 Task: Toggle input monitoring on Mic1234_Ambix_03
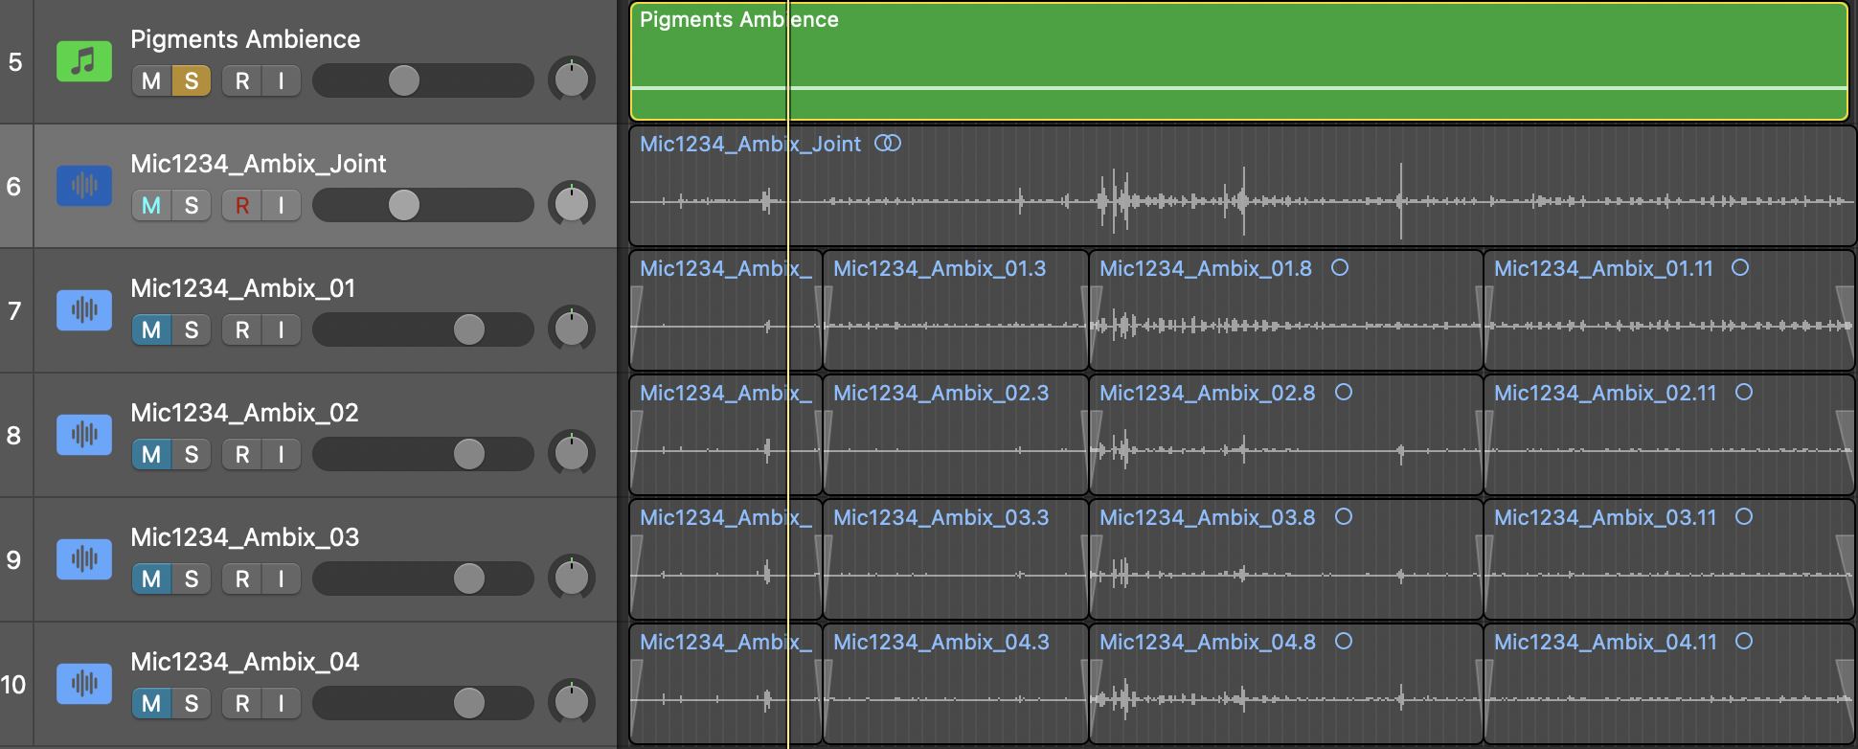coord(282,579)
